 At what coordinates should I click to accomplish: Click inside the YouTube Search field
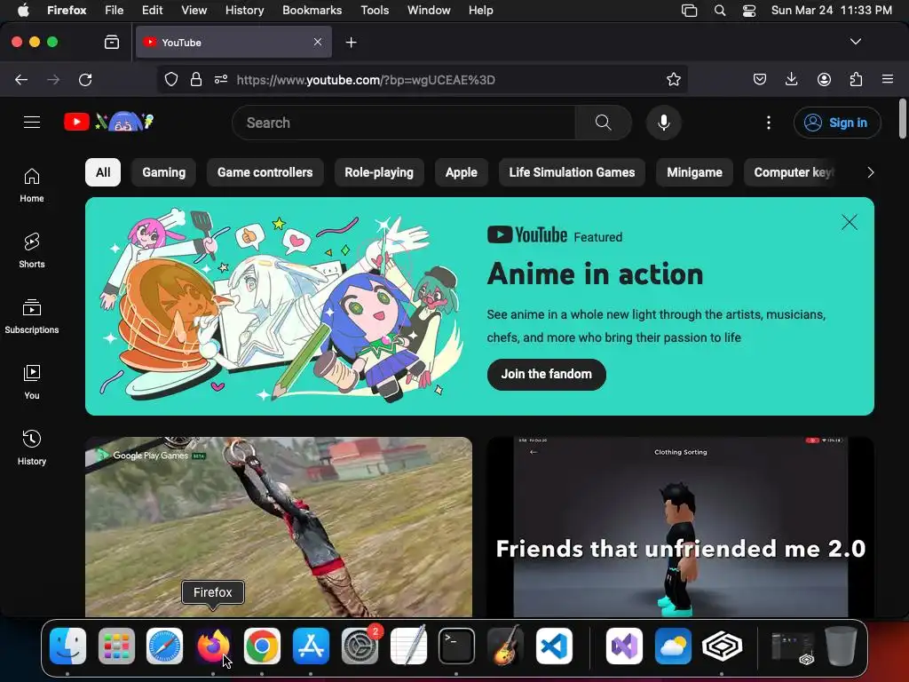pyautogui.click(x=404, y=123)
